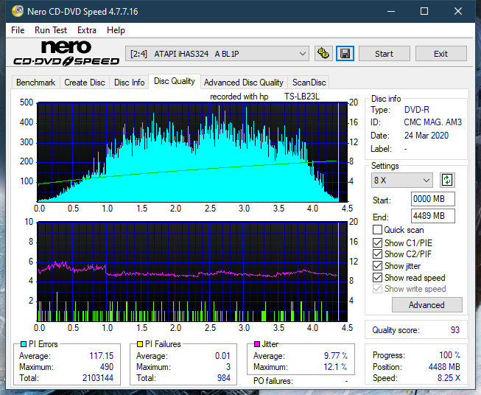
Task: Click the disc type DVD-R value
Action: pyautogui.click(x=417, y=110)
